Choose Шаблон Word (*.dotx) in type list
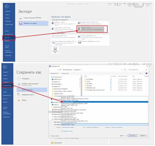This screenshot has width=155, height=146. tap(105, 102)
